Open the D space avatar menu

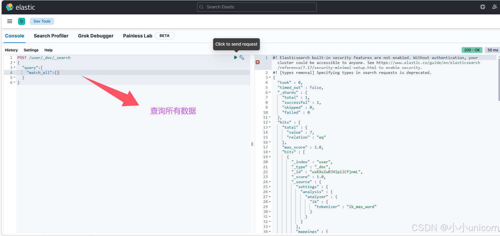[x=22, y=21]
